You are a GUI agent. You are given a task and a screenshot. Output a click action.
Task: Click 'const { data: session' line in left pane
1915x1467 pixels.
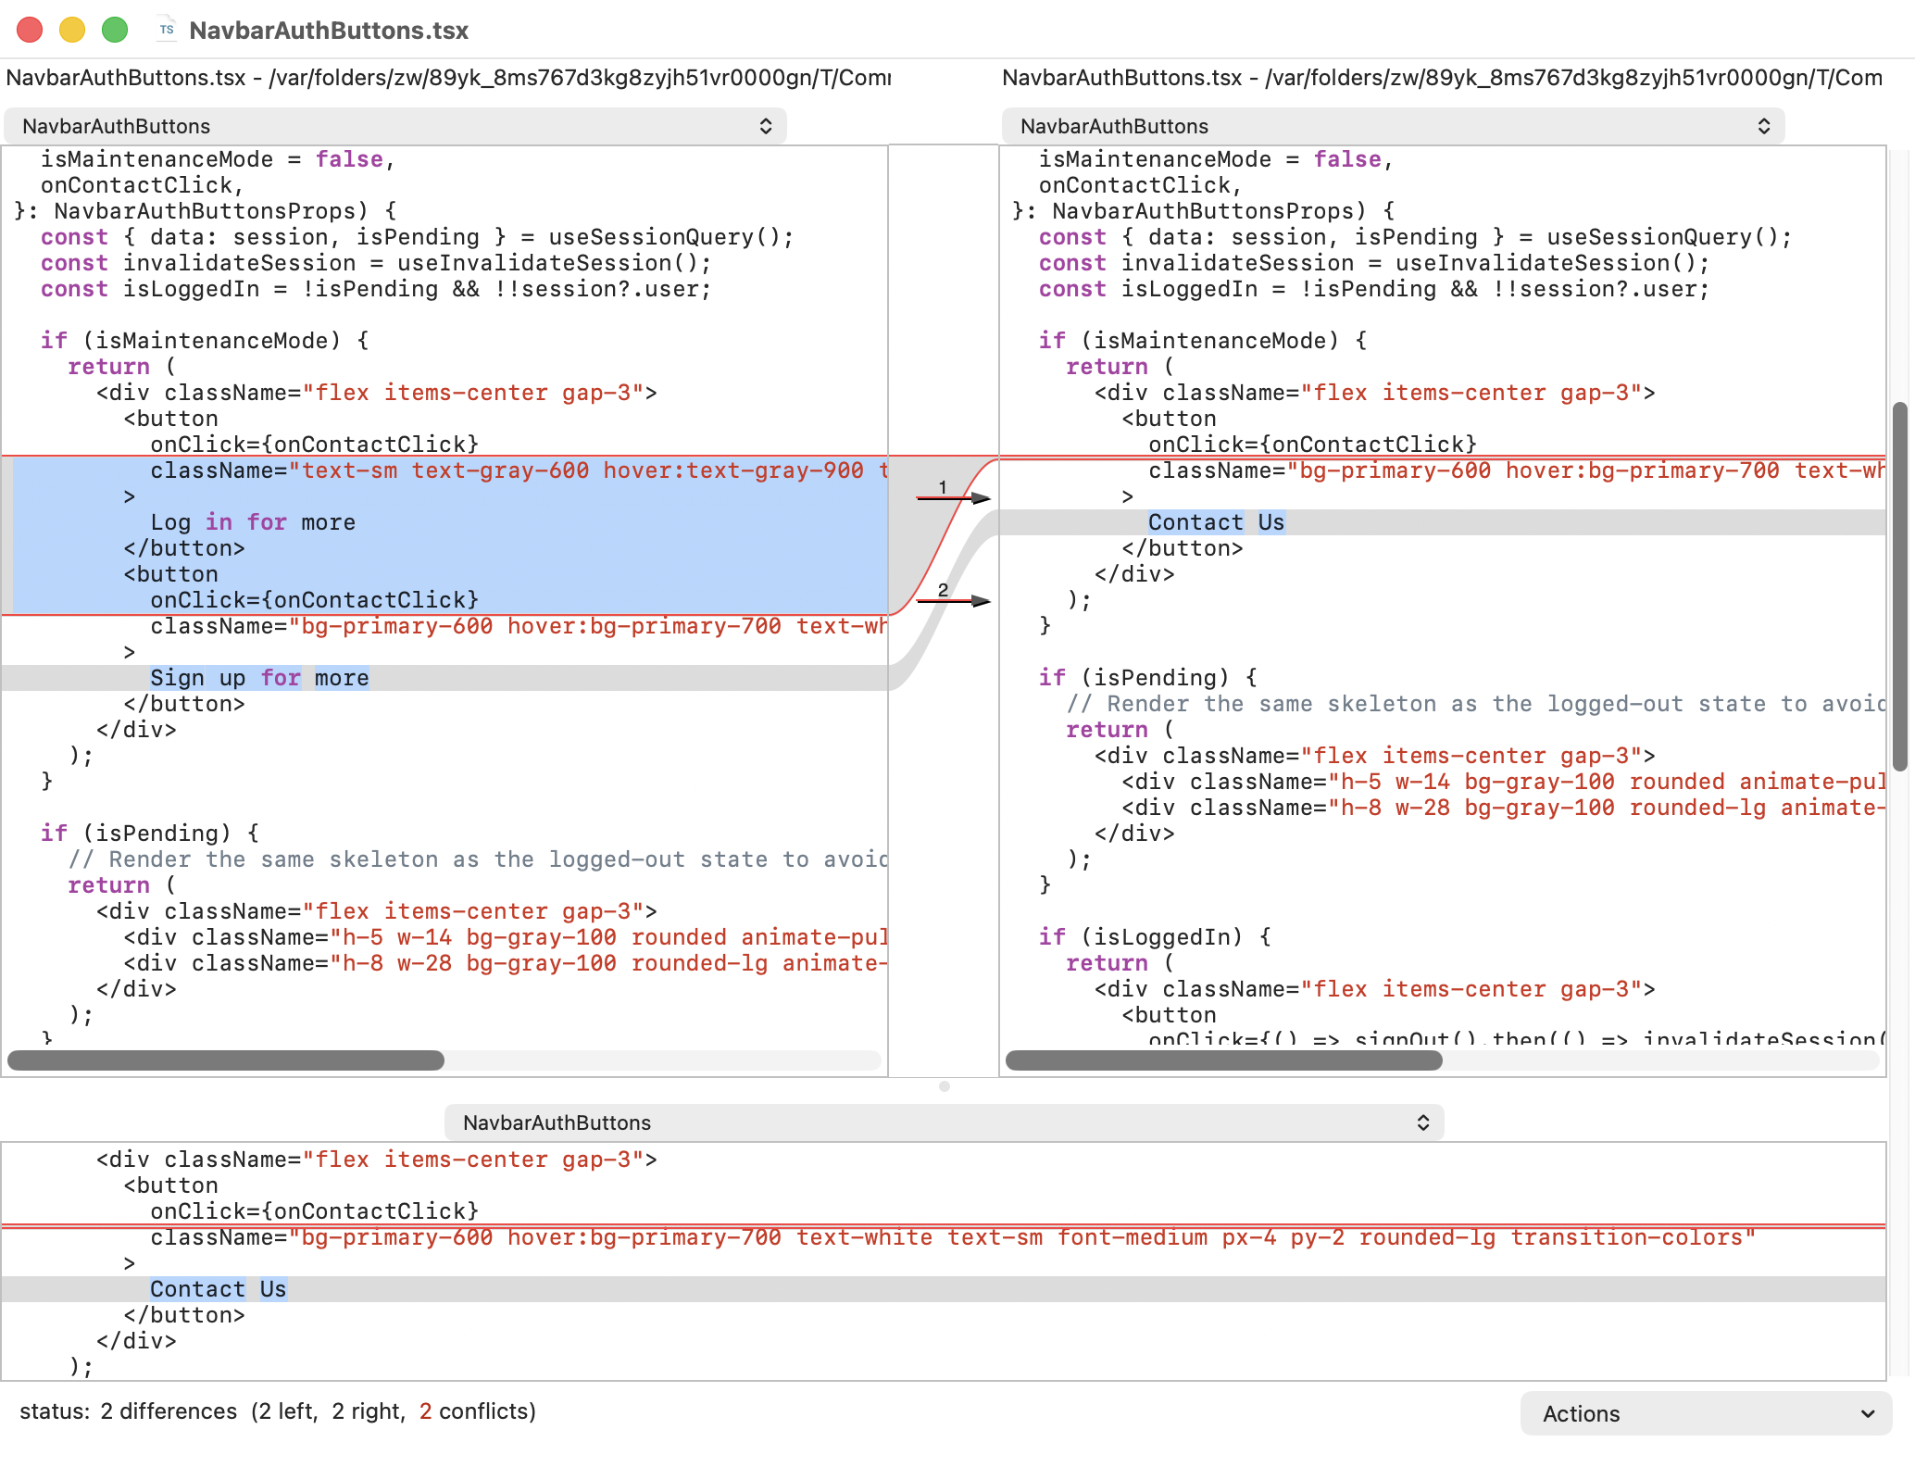417,237
